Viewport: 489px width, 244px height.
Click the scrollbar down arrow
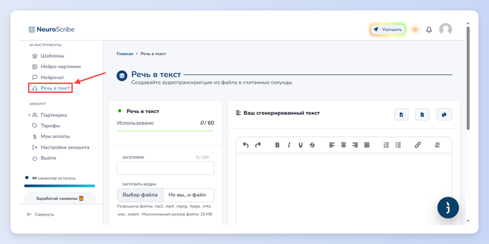click(468, 221)
